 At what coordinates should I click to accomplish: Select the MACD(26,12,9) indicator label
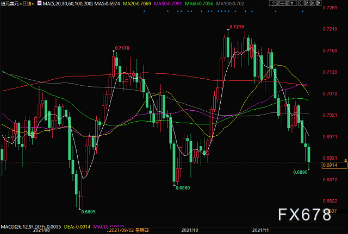pyautogui.click(x=17, y=225)
